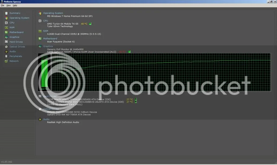Viewport: 277px width, 165px height.
Task: Click "Realtek High Definition Audio"
Action: point(63,122)
